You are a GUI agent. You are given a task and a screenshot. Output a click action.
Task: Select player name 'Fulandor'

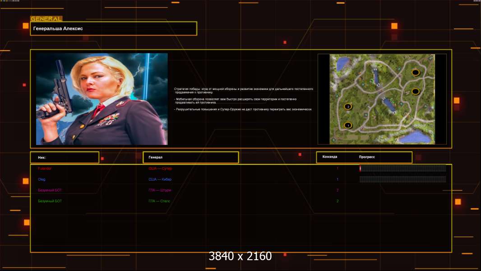[45, 168]
